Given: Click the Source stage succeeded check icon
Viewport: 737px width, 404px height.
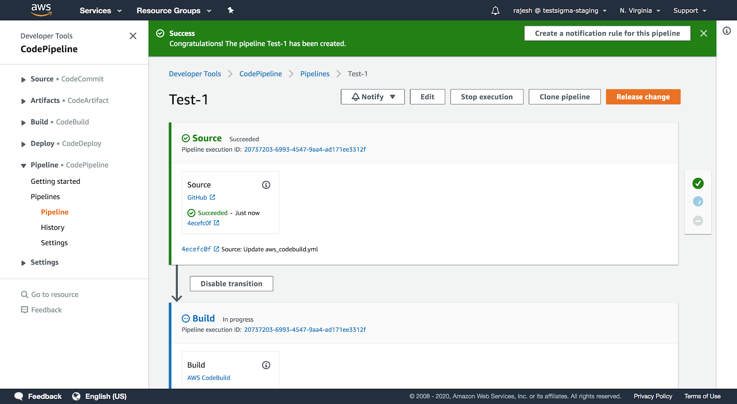Looking at the screenshot, I should pyautogui.click(x=186, y=138).
